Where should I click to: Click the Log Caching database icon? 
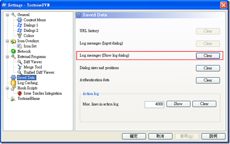[13, 83]
